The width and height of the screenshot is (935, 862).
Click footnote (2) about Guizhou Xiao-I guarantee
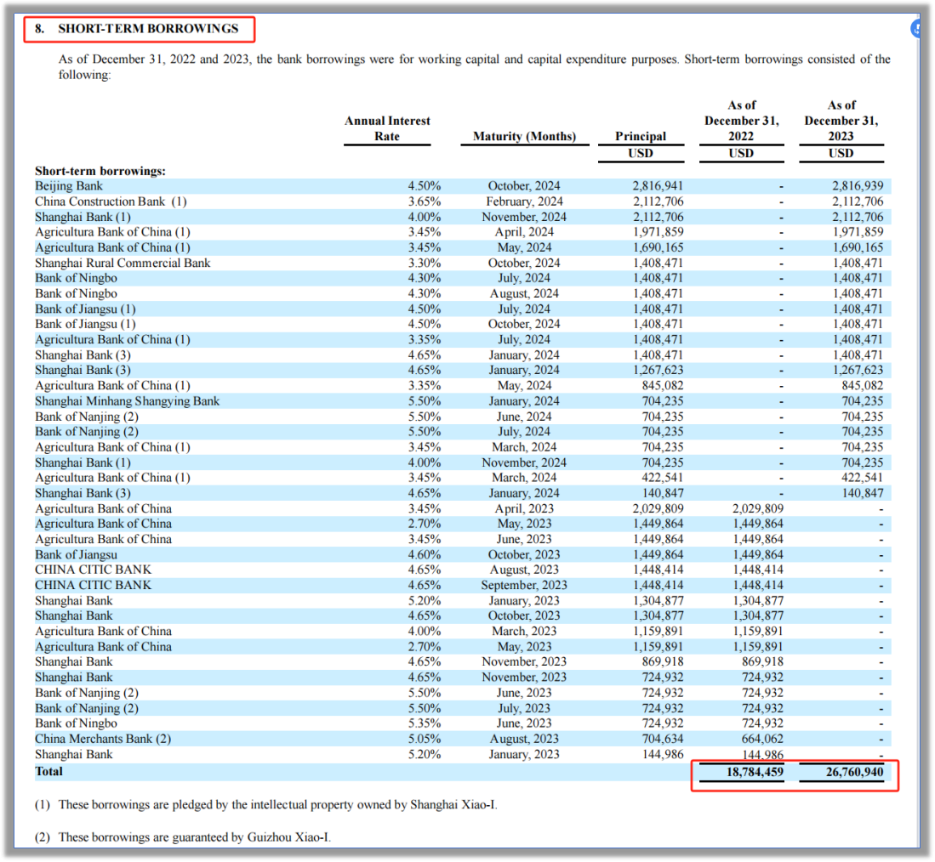pos(183,837)
